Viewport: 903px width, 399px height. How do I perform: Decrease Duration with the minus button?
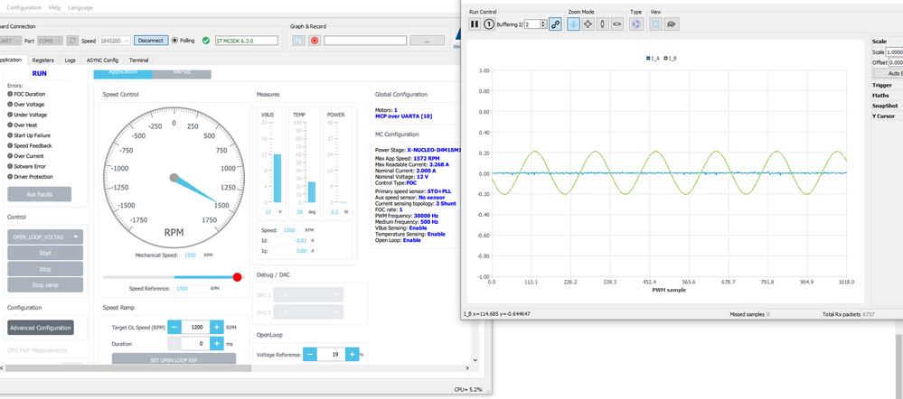tap(174, 344)
